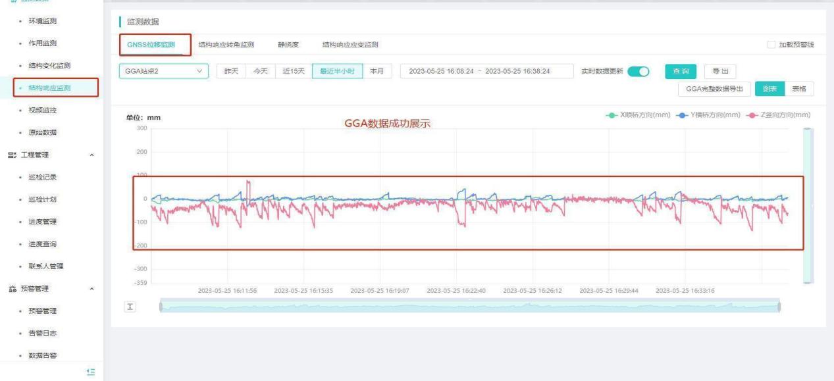
Task: Click the 预警管理 section icon in sidebar
Action: tap(11, 288)
